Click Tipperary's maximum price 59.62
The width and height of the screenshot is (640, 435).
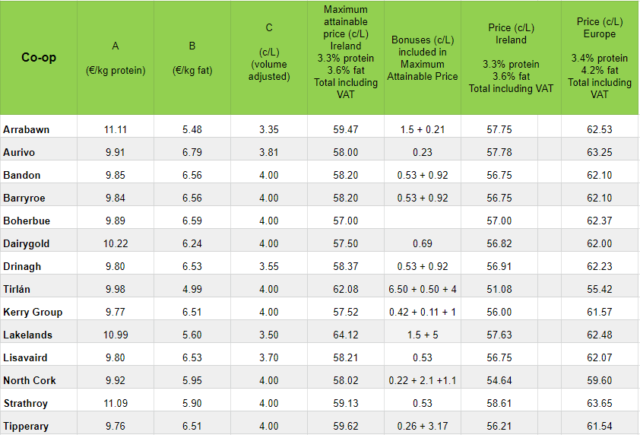[x=346, y=427]
